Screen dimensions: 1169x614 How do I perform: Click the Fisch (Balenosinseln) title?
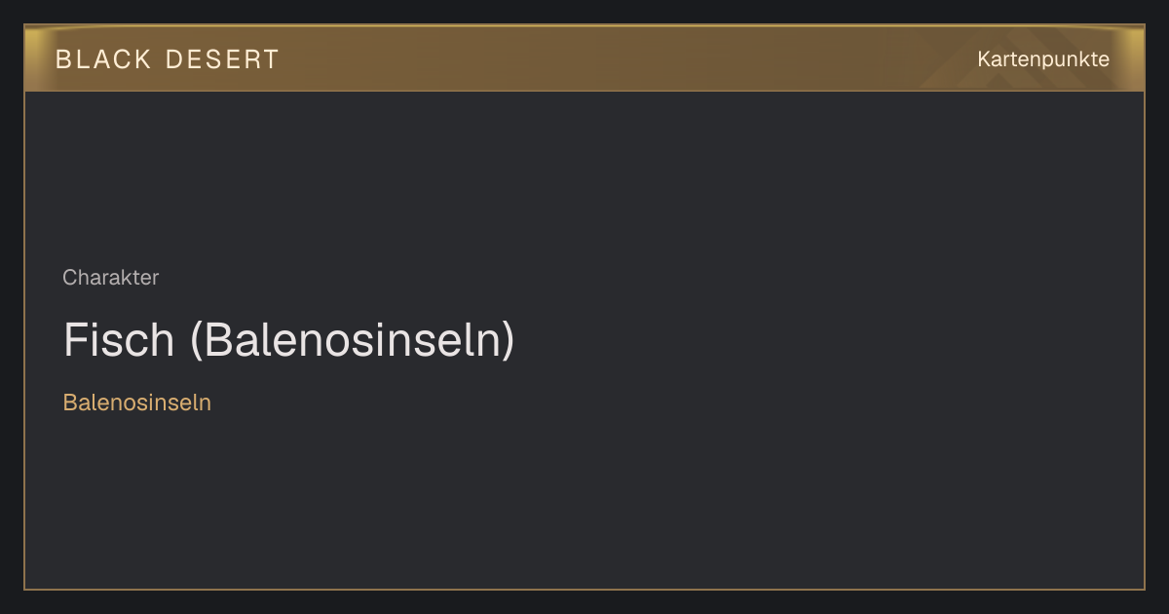[288, 340]
